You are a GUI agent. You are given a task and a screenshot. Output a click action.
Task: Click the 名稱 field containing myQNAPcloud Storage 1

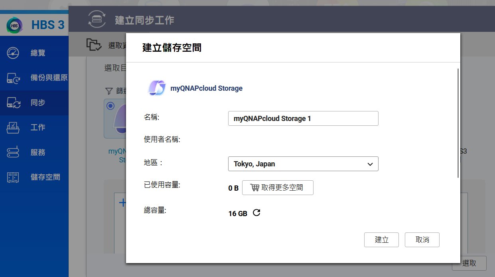point(303,119)
